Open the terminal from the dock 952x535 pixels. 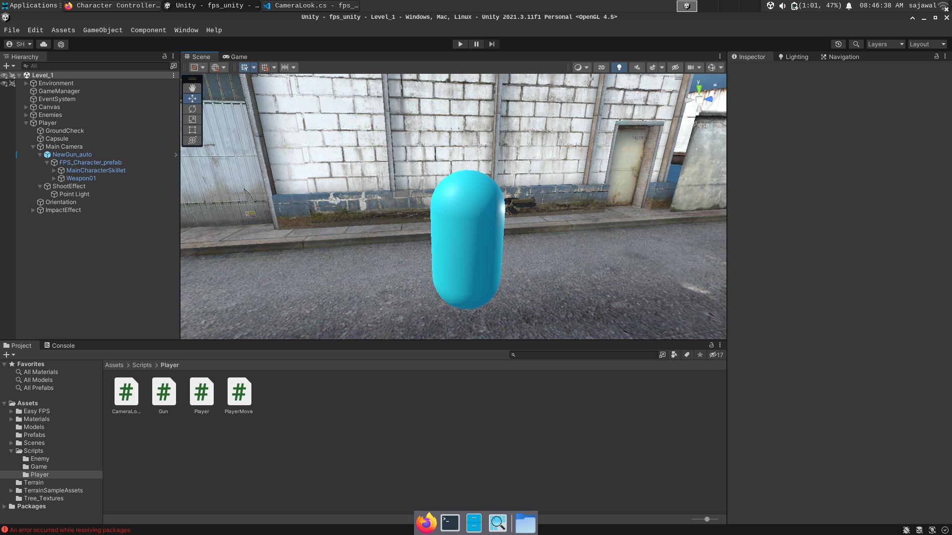450,523
